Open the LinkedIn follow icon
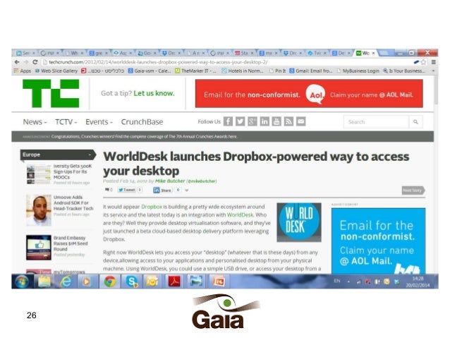Screen dimensions: 450x338 (x=264, y=121)
